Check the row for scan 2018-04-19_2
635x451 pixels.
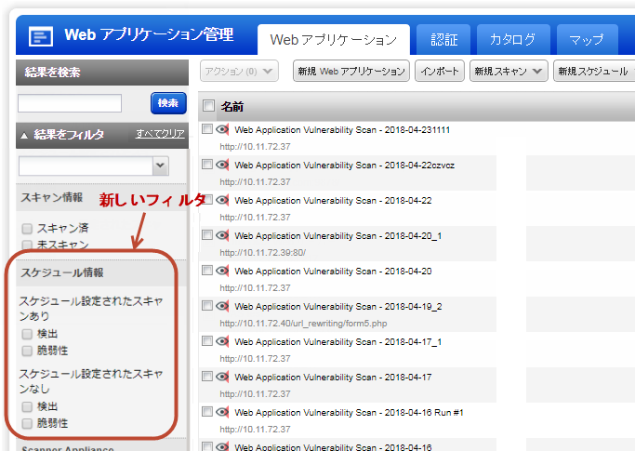click(207, 305)
